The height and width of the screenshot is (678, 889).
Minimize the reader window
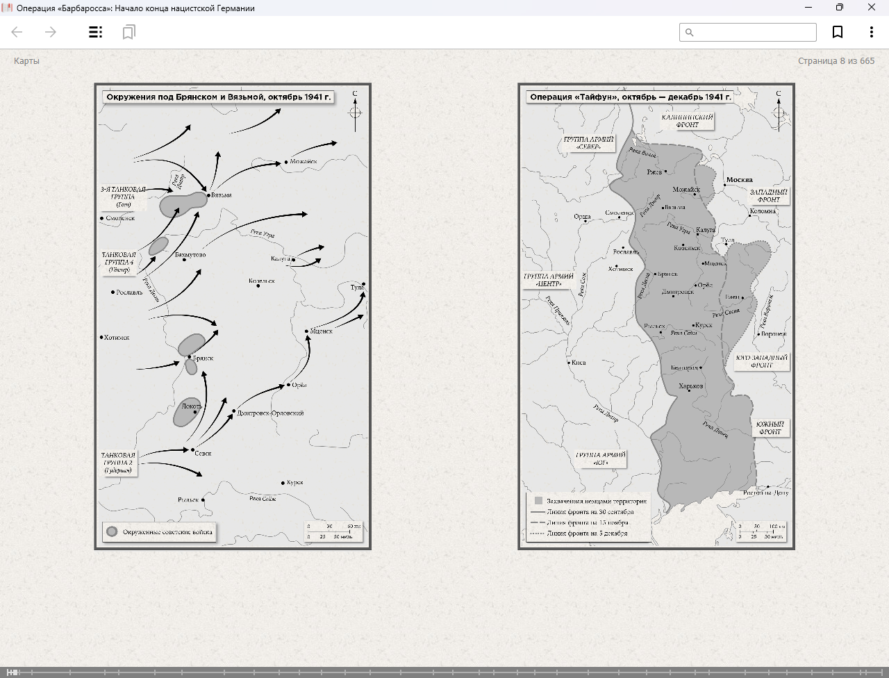808,8
